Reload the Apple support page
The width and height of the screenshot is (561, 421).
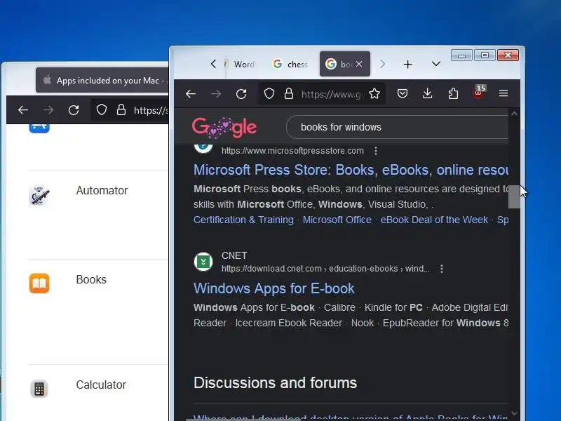74,110
